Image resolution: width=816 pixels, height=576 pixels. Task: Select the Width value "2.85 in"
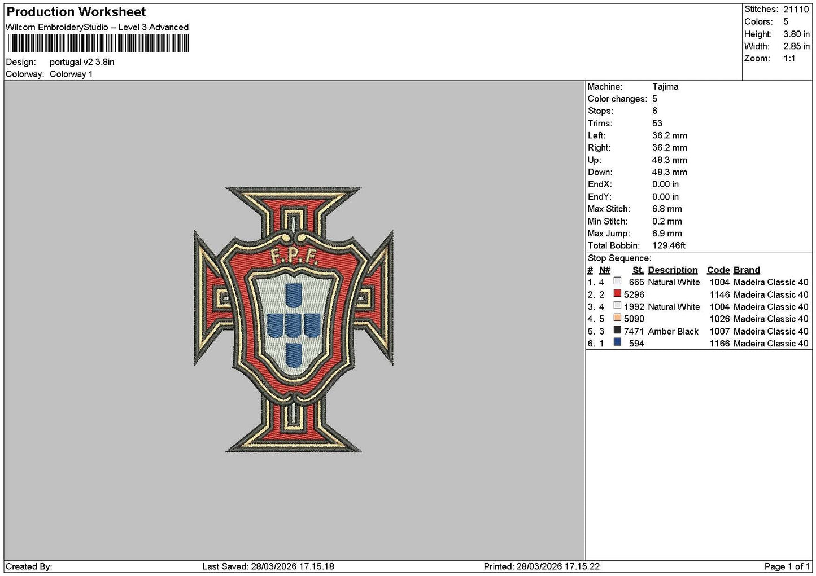796,46
